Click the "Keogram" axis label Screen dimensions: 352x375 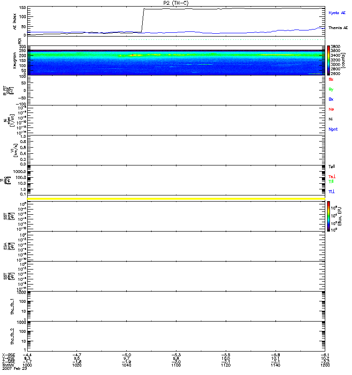15,60
